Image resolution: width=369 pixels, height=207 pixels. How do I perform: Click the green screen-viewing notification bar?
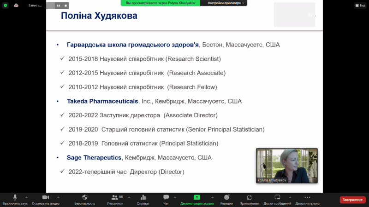pyautogui.click(x=161, y=3)
